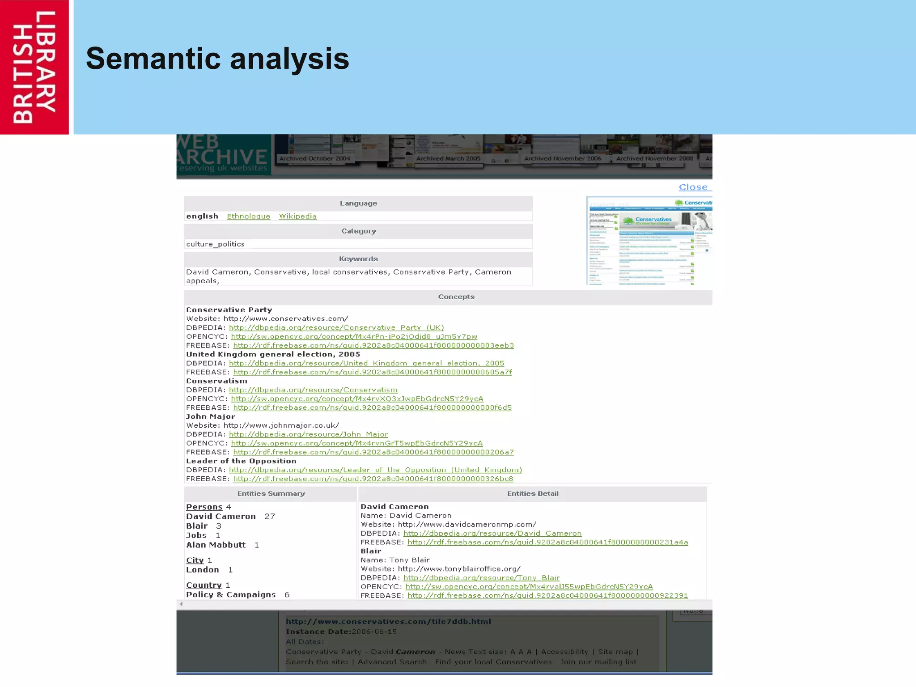Screen dimensions: 916x687
Task: Open DBpedia John_Major resource link
Action: click(x=308, y=434)
